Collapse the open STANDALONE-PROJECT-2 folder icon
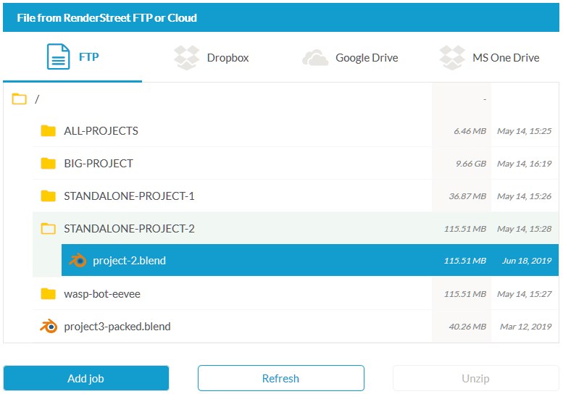This screenshot has height=394, width=563. pyautogui.click(x=49, y=229)
